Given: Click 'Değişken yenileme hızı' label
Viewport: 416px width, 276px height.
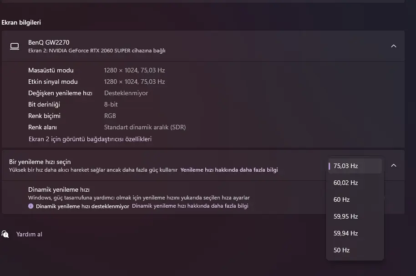Looking at the screenshot, I should [60, 93].
